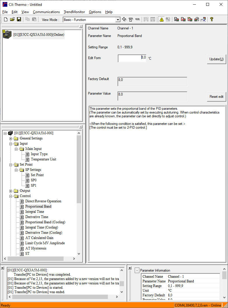Collapse the Control folder

[10, 196]
